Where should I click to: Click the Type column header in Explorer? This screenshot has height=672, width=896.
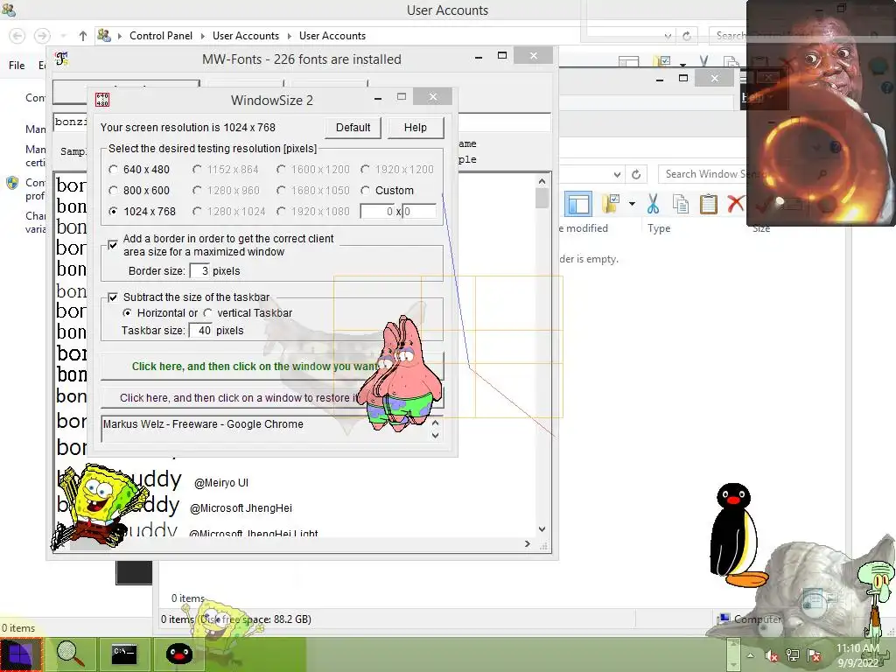click(x=659, y=228)
